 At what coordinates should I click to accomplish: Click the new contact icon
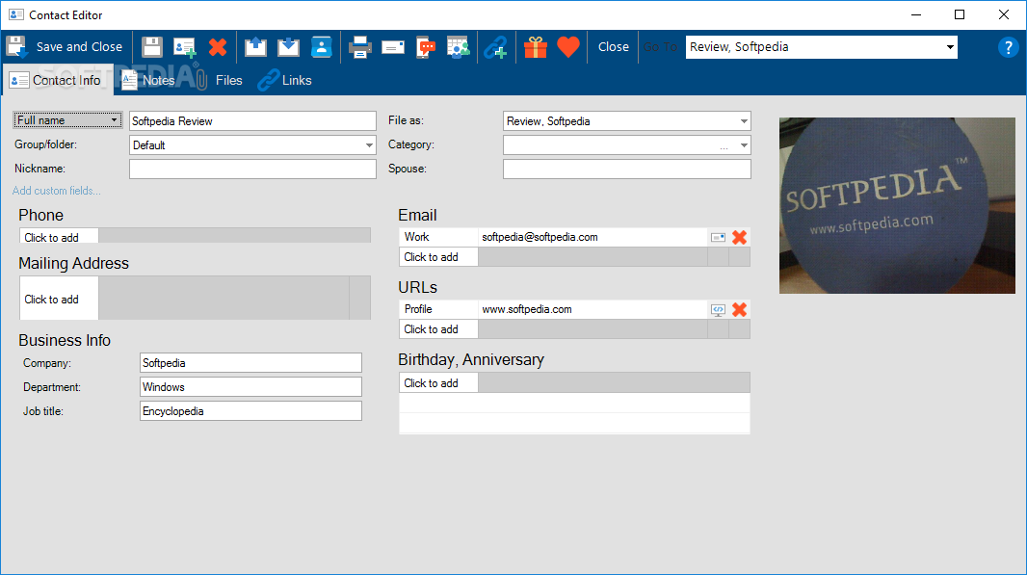[185, 47]
